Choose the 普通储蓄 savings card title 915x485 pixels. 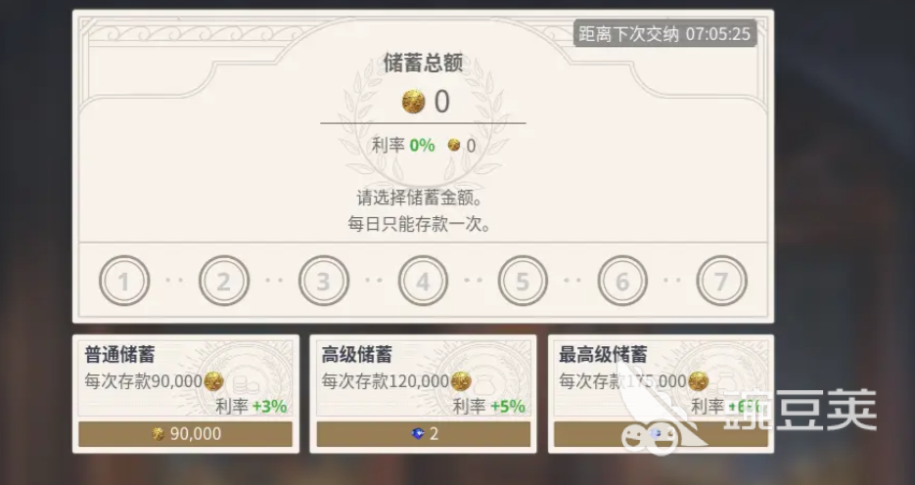[x=119, y=354]
